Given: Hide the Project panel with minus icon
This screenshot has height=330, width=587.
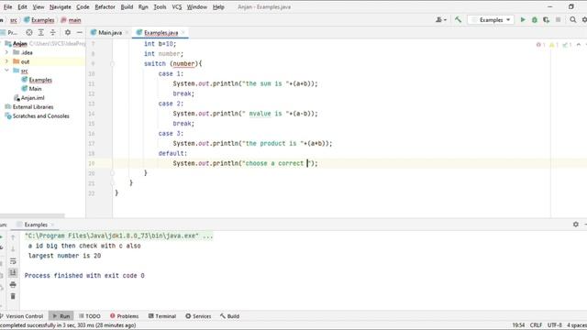Looking at the screenshot, I should click(x=80, y=33).
